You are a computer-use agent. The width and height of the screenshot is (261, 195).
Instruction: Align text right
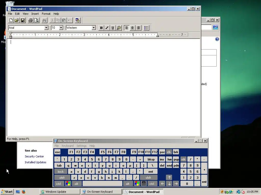[138, 28]
